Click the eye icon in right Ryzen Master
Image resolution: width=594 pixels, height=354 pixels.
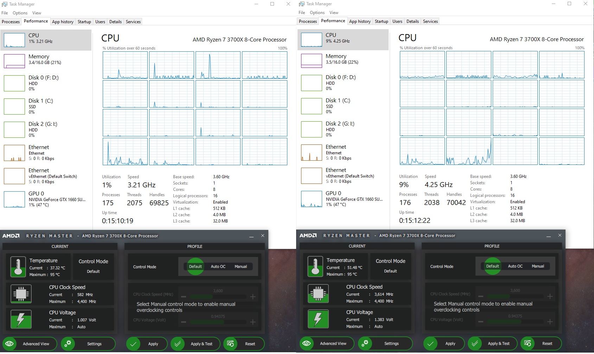(x=307, y=343)
